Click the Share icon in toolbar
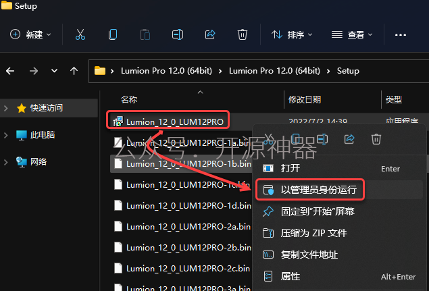Screen dimensions: 429x291 210,34
